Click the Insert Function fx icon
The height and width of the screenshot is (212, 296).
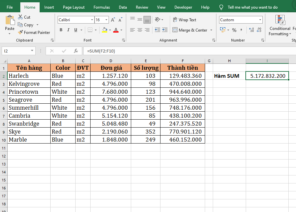(x=76, y=51)
